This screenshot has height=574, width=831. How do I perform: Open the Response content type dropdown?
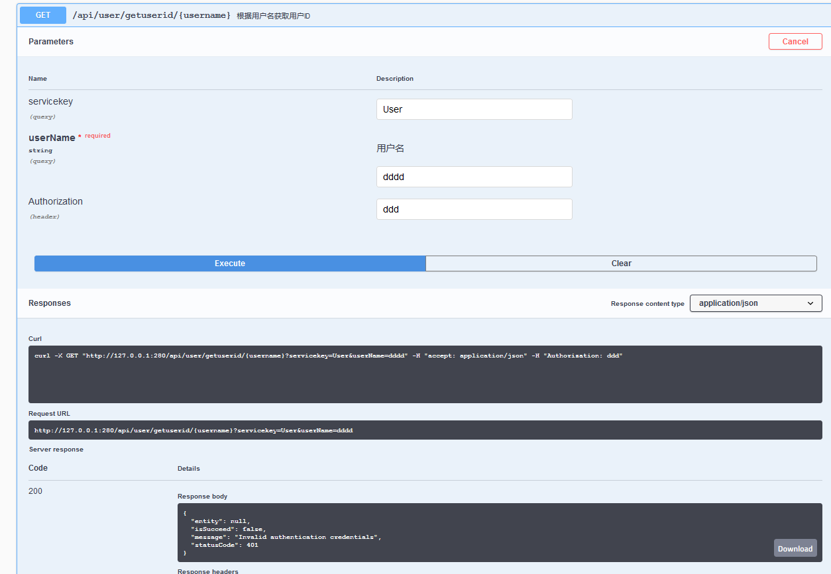pos(756,303)
